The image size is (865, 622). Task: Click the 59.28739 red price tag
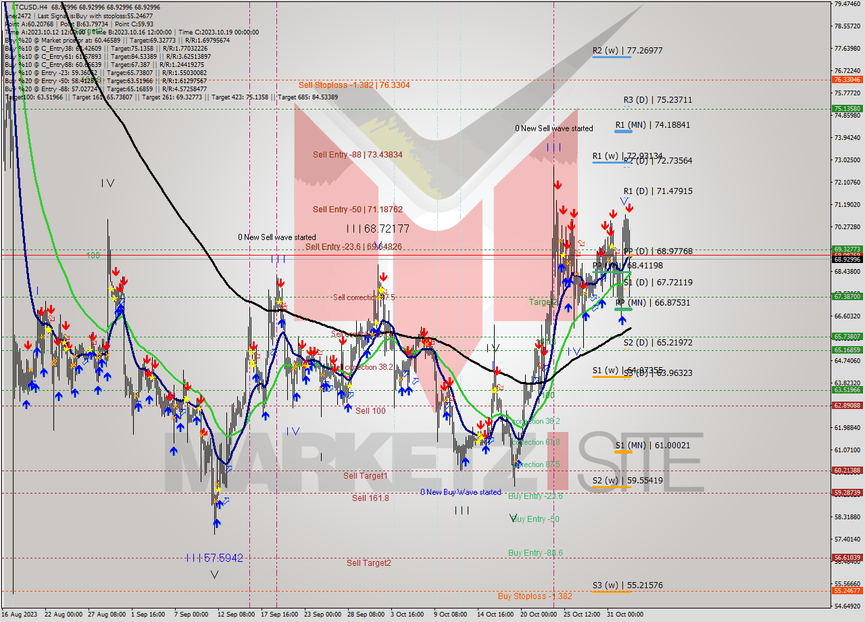[x=847, y=492]
